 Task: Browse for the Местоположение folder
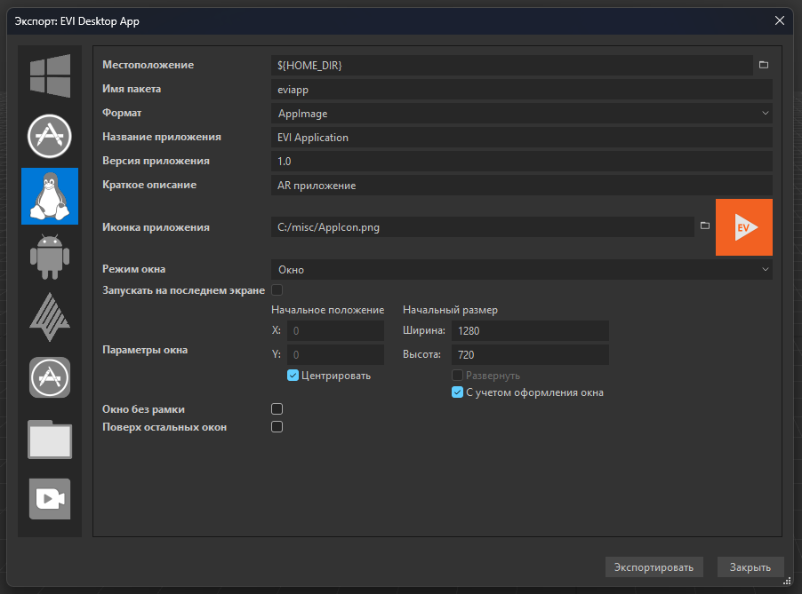click(x=764, y=65)
